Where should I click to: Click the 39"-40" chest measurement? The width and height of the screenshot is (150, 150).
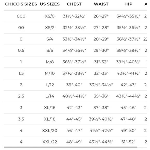click(74, 85)
